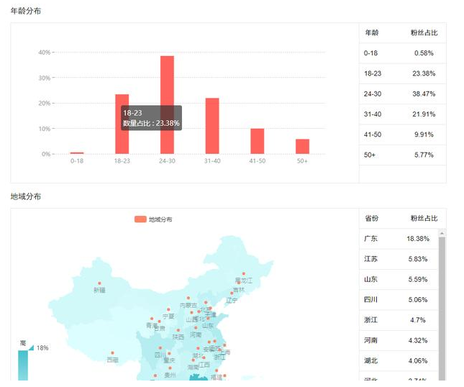
Task: Click the 省份 column header
Action: [372, 219]
